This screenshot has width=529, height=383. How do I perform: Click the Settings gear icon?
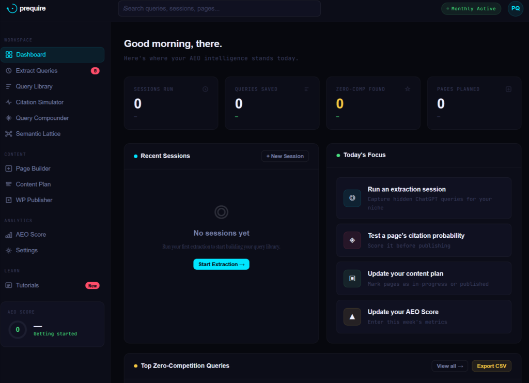click(9, 250)
